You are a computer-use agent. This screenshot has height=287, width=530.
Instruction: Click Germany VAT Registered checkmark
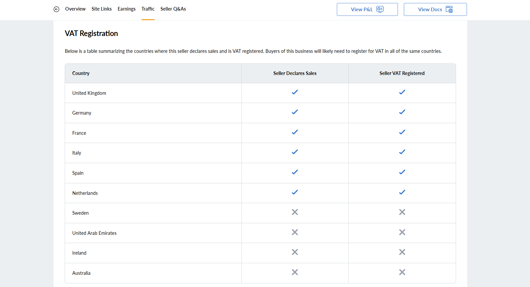click(402, 112)
